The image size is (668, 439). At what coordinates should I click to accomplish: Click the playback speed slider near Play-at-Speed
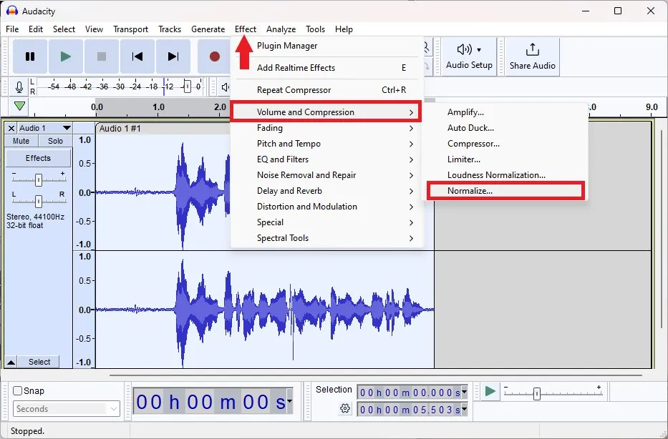(536, 393)
